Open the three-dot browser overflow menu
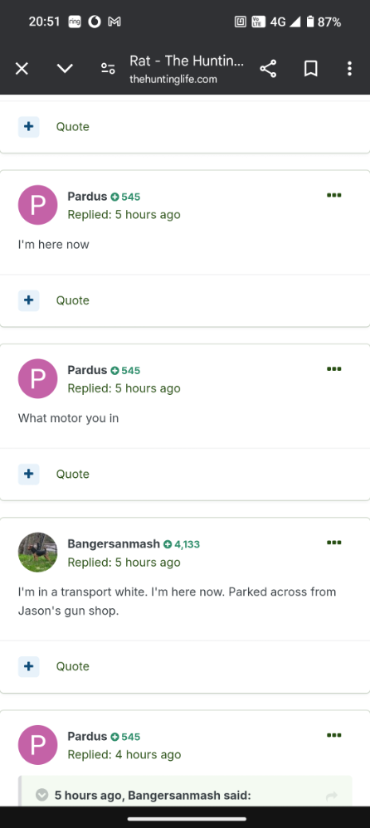This screenshot has width=370, height=828. pyautogui.click(x=349, y=69)
